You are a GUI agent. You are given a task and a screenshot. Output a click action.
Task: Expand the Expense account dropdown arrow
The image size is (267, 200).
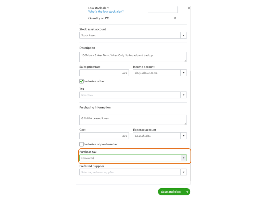[184, 136]
